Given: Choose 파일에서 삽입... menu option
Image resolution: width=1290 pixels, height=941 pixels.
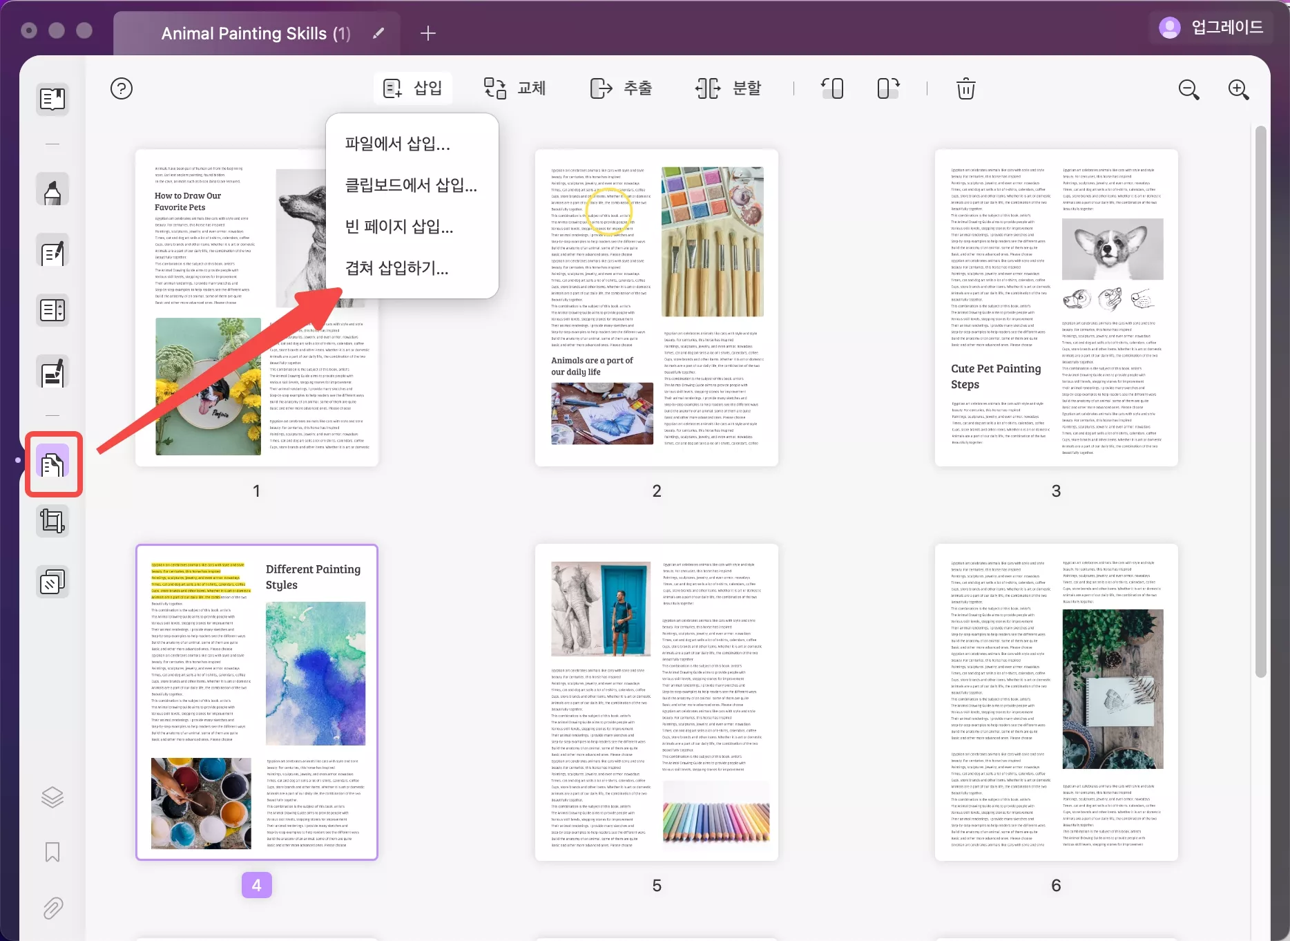Looking at the screenshot, I should [398, 144].
